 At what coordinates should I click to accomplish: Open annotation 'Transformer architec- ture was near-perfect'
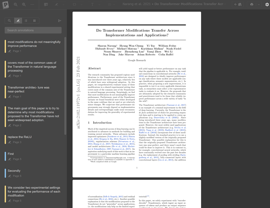(33, 92)
